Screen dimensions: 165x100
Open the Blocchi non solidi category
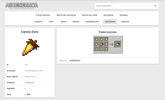click(90, 15)
